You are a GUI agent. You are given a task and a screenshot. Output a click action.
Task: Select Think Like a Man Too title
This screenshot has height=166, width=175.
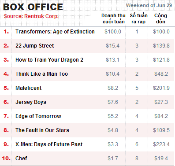coord(42,74)
